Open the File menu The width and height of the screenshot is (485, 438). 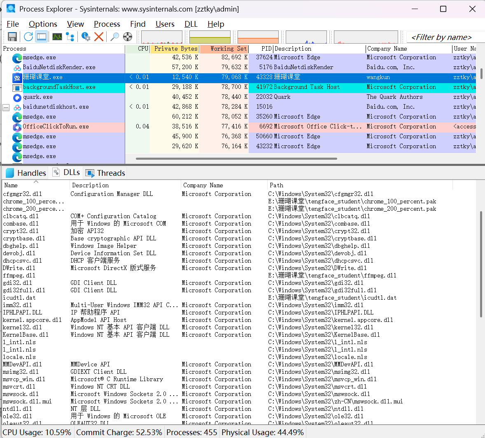point(13,24)
